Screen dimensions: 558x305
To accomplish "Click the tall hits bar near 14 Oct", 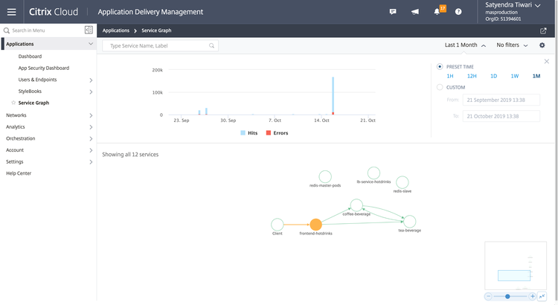I will (333, 96).
